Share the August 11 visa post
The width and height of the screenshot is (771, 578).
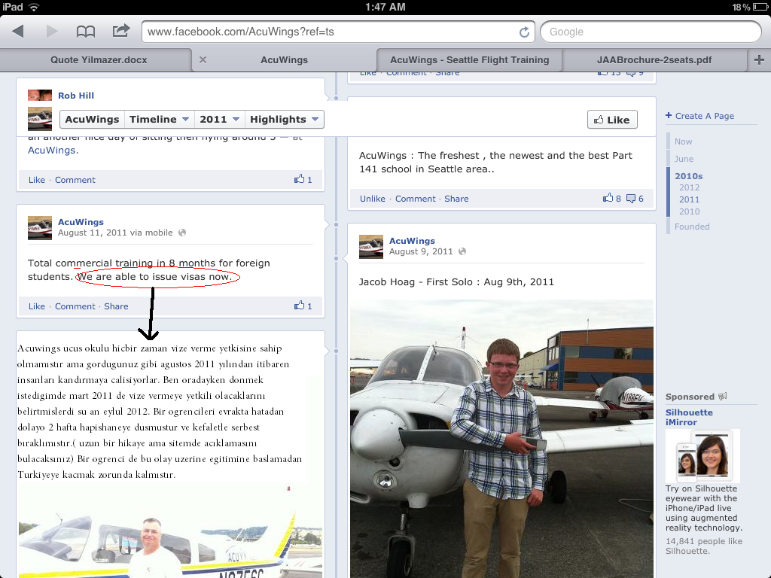[x=116, y=306]
